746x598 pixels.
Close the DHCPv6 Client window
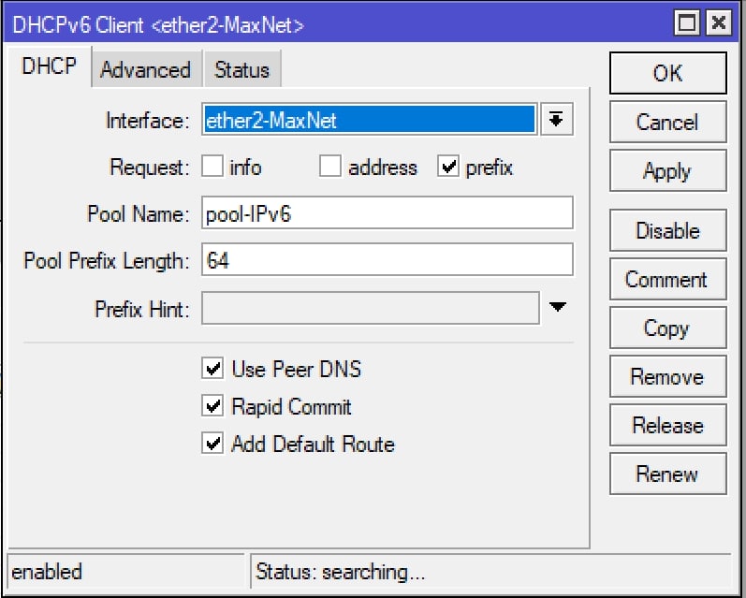pos(719,22)
